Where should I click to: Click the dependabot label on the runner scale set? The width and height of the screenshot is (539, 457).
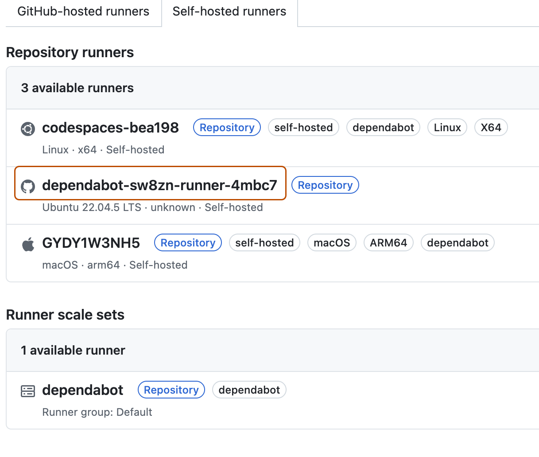coord(249,390)
